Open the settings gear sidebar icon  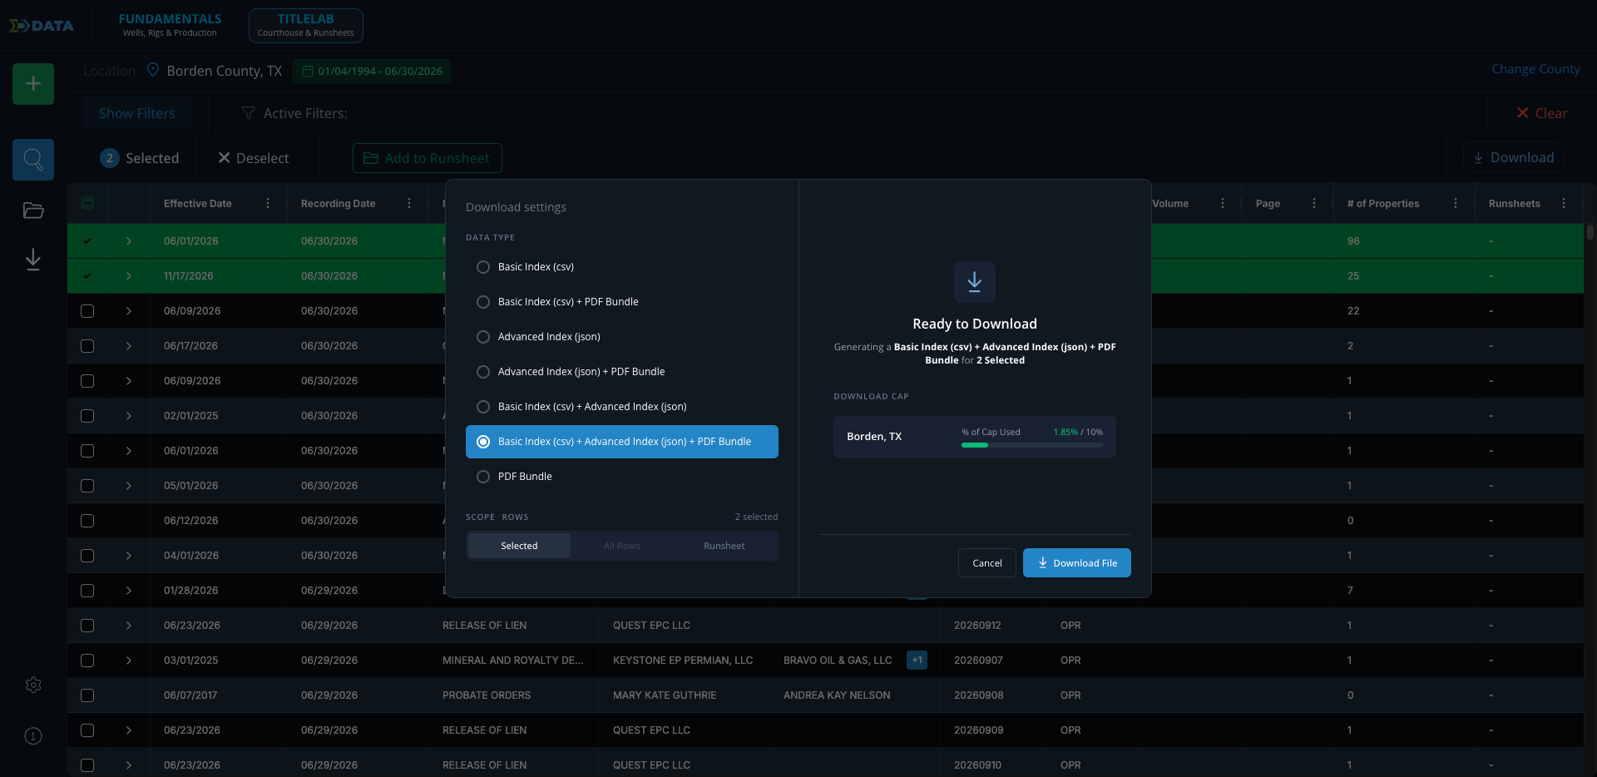pyautogui.click(x=33, y=685)
